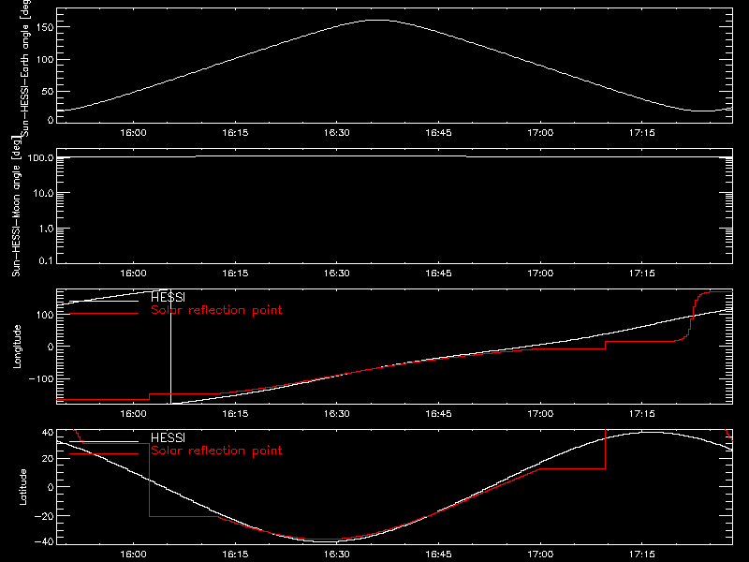The width and height of the screenshot is (749, 562).
Task: Click the Sun-HESSI-Earth angle axis title
Action: (26, 68)
